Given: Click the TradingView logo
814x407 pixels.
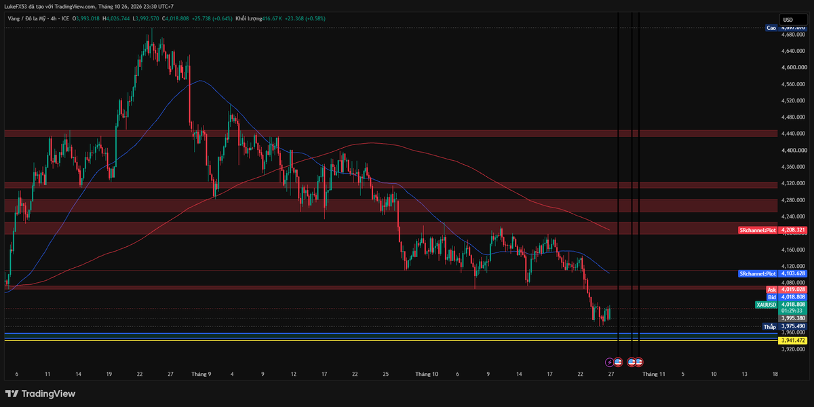Looking at the screenshot, I should tap(41, 393).
